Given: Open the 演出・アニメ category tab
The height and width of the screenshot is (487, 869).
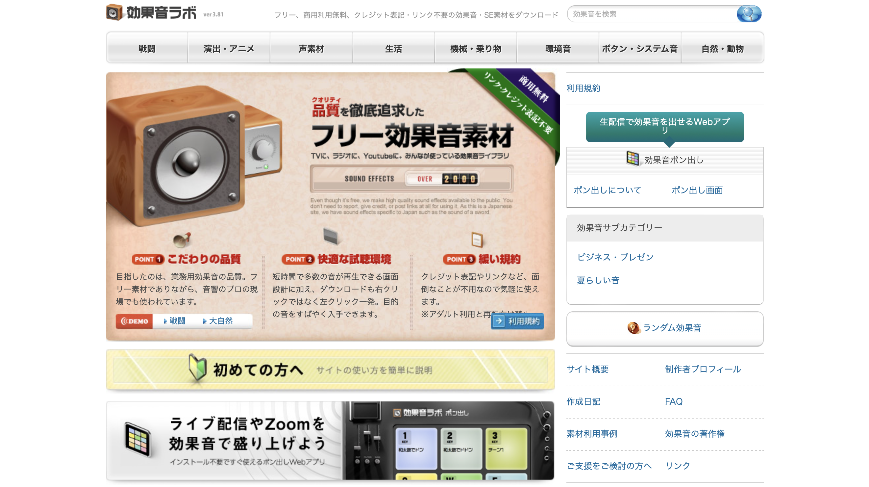Looking at the screenshot, I should pos(229,48).
